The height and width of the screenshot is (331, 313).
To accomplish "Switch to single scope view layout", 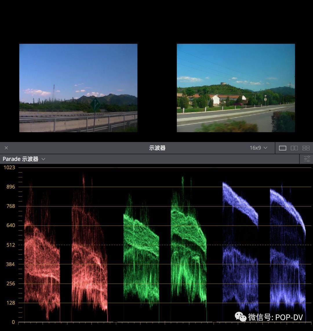I will click(283, 148).
